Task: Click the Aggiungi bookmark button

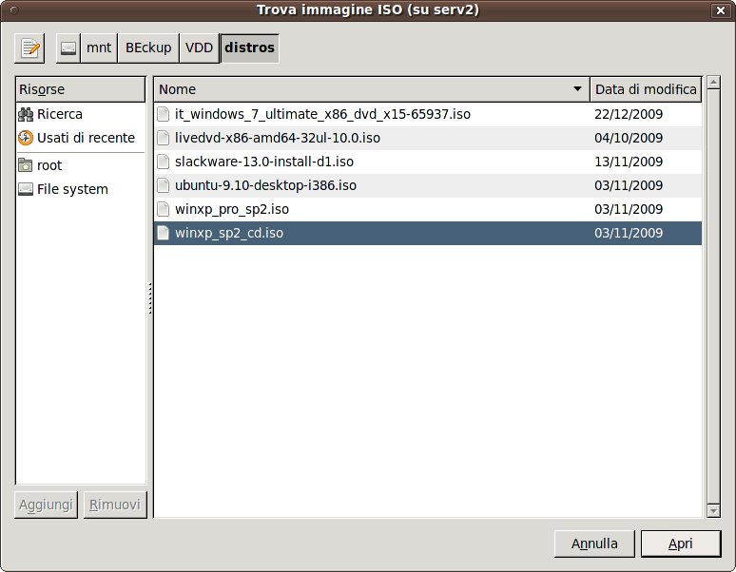Action: [46, 505]
